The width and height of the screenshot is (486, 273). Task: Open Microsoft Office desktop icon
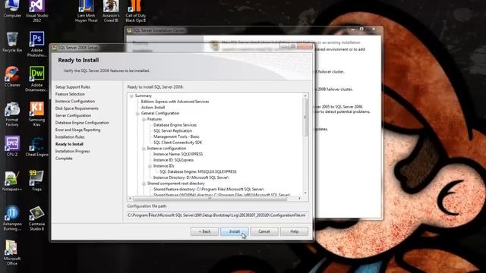point(12,253)
